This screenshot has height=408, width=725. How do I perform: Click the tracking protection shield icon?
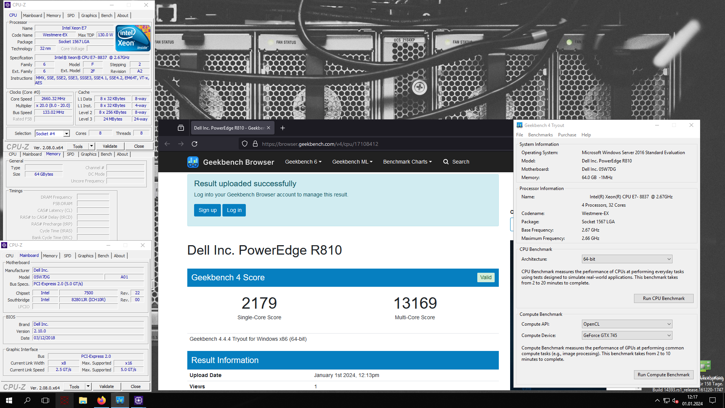tap(245, 144)
